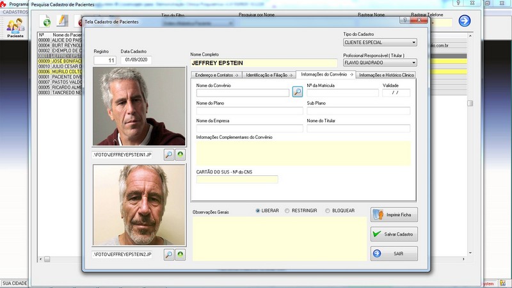
Task: Select Informações do Convênio tab
Action: pos(326,74)
